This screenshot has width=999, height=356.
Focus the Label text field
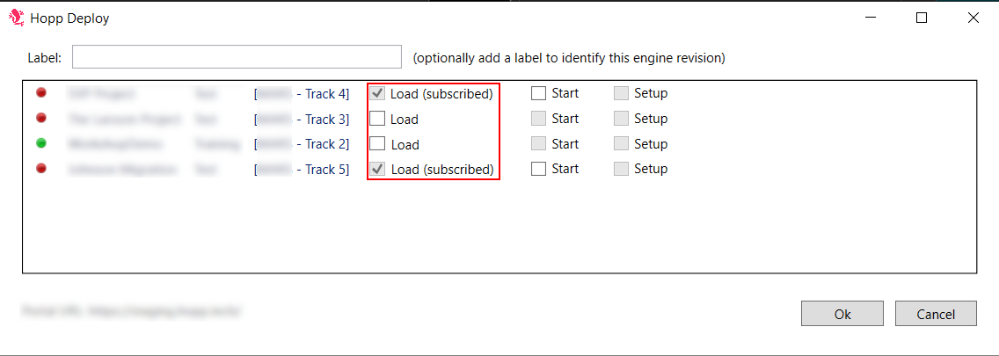coord(237,58)
